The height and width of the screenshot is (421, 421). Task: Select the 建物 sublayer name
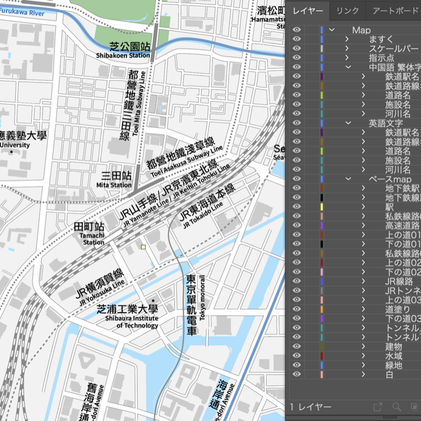(x=394, y=346)
